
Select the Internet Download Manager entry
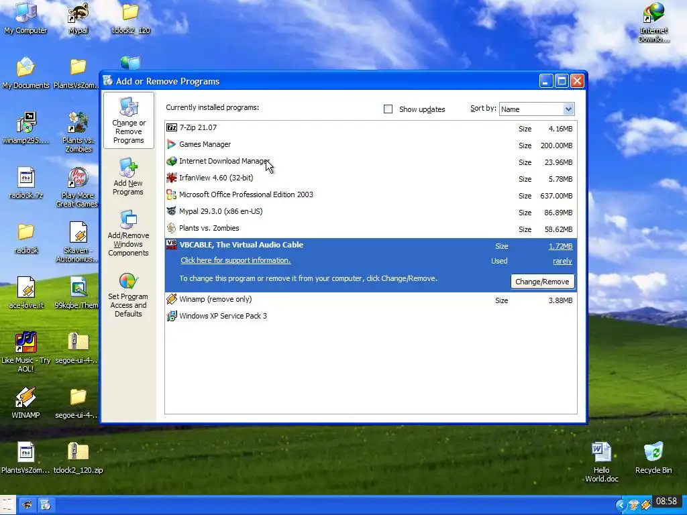click(370, 161)
